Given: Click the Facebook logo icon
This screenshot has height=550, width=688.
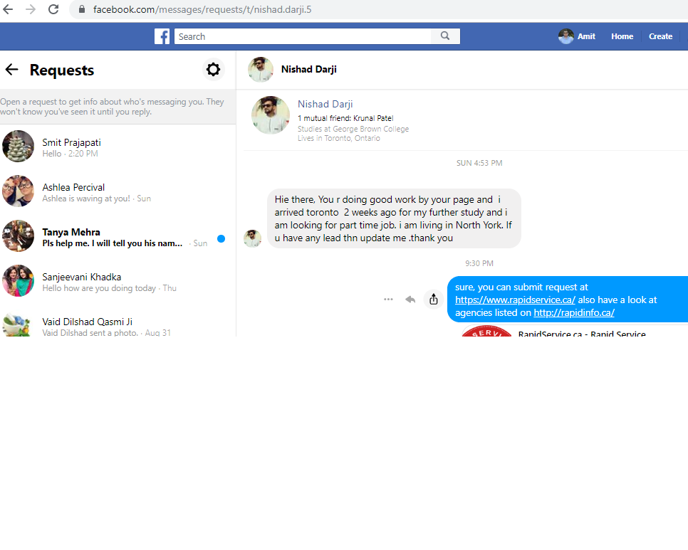Looking at the screenshot, I should pyautogui.click(x=162, y=36).
